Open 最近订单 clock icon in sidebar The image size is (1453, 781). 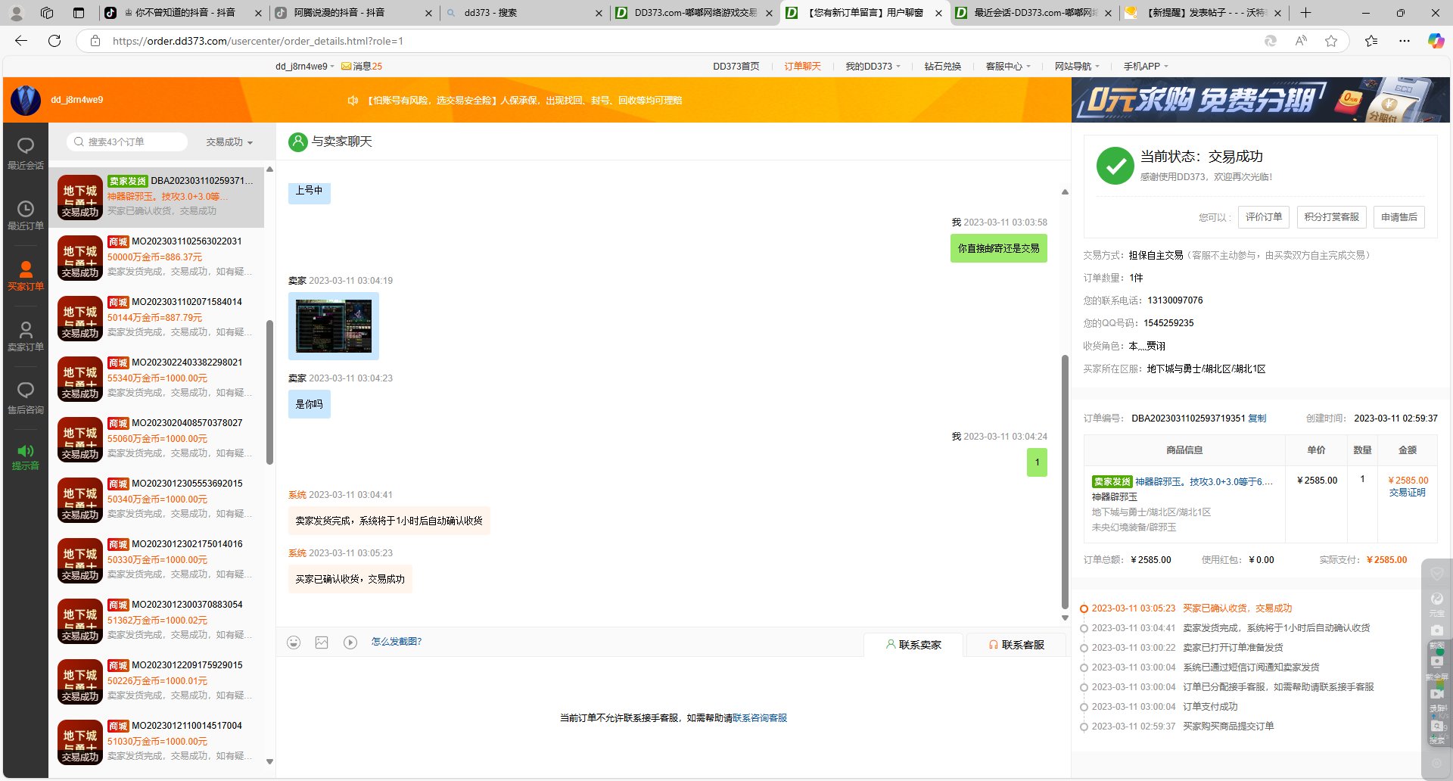26,209
